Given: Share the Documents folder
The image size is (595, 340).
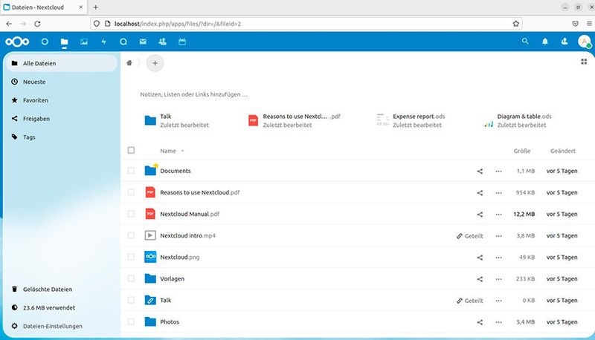Looking at the screenshot, I should (x=480, y=171).
